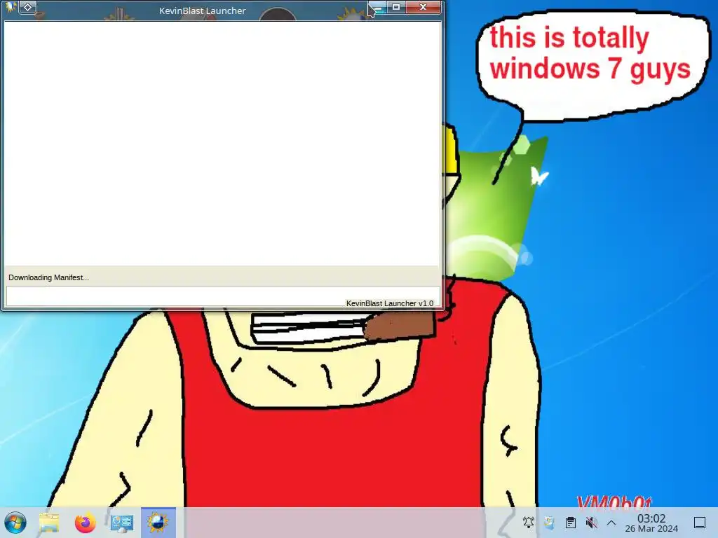Click the "KevinBlast Launcher v1.0" version label
The height and width of the screenshot is (538, 718).
390,303
